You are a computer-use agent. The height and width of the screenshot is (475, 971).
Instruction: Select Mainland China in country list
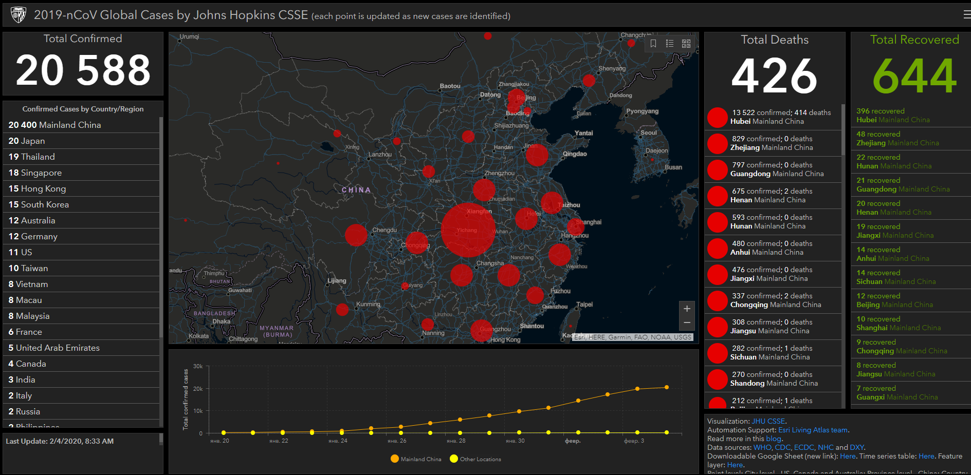tap(54, 125)
